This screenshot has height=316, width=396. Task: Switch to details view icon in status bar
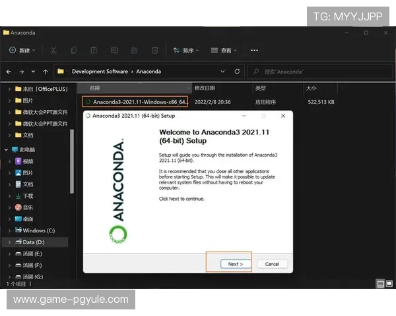pyautogui.click(x=380, y=284)
